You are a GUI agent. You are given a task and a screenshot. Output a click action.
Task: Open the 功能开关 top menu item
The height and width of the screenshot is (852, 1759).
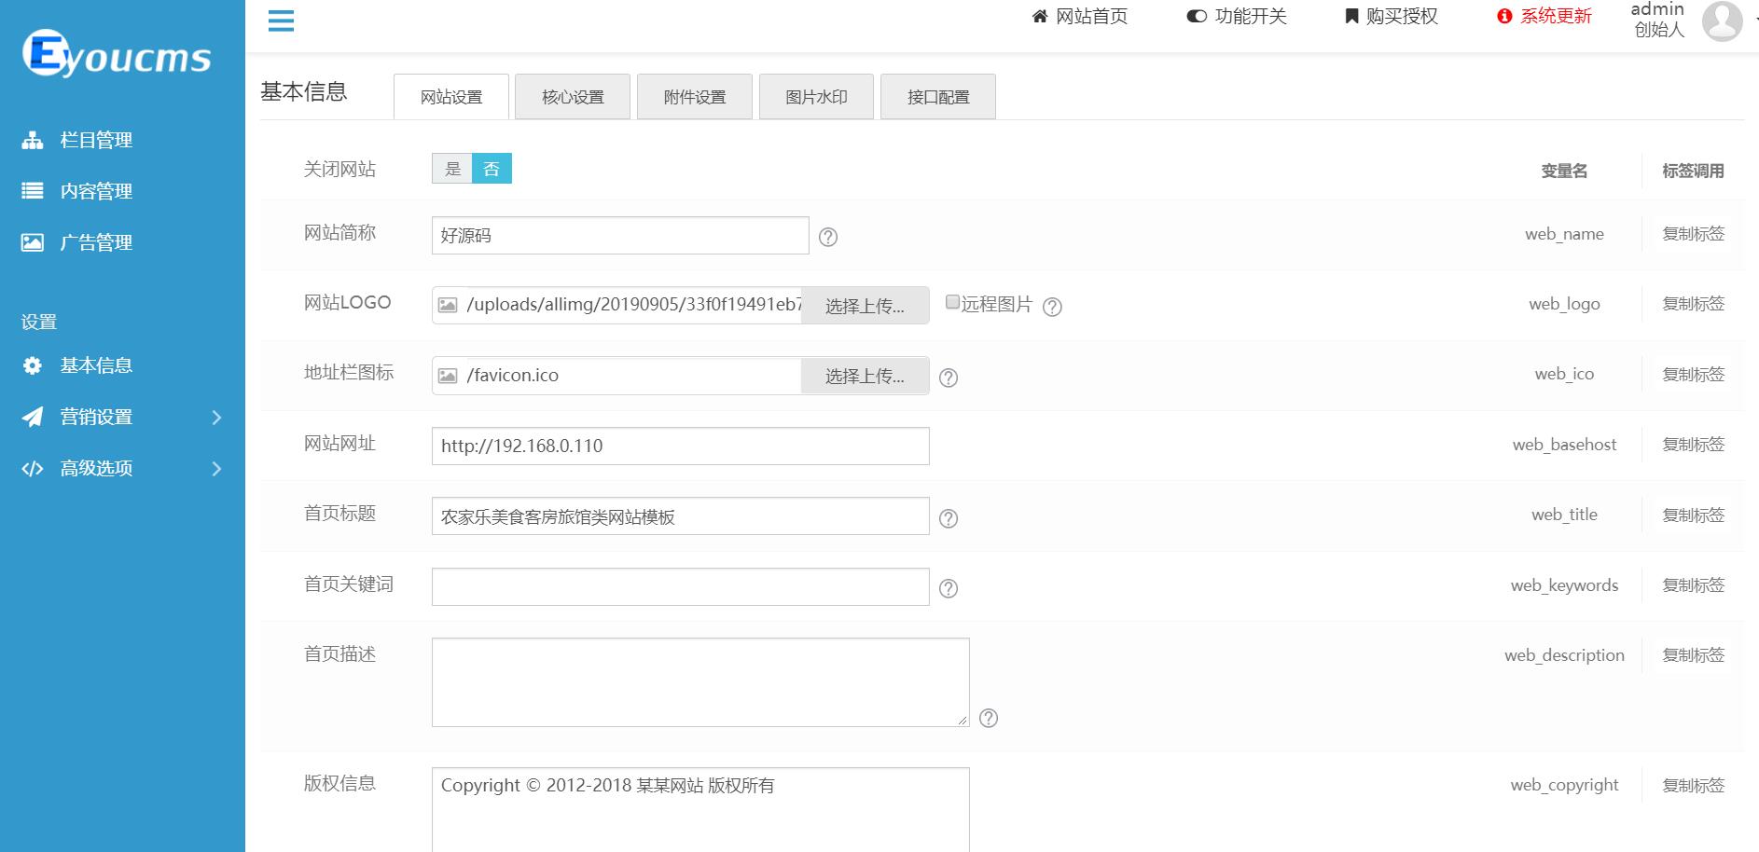click(x=1237, y=17)
